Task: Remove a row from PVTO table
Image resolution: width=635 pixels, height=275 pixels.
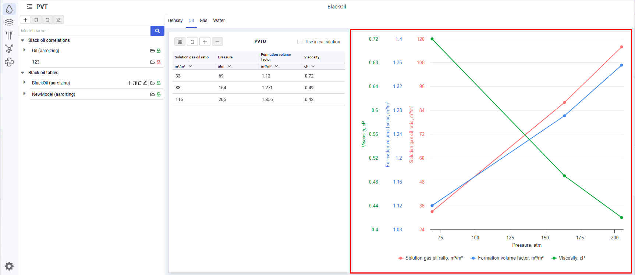Action: tap(217, 41)
